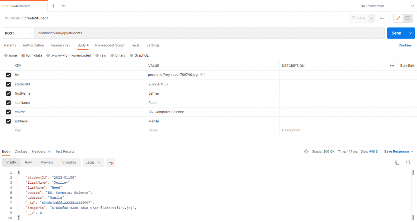Open the POST method dropdown
Screen dimensions: 417x222
(18, 33)
